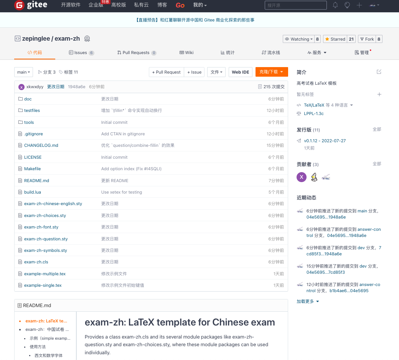Click the lightbulb icon in header
The image size is (399, 360).
coord(347,5)
